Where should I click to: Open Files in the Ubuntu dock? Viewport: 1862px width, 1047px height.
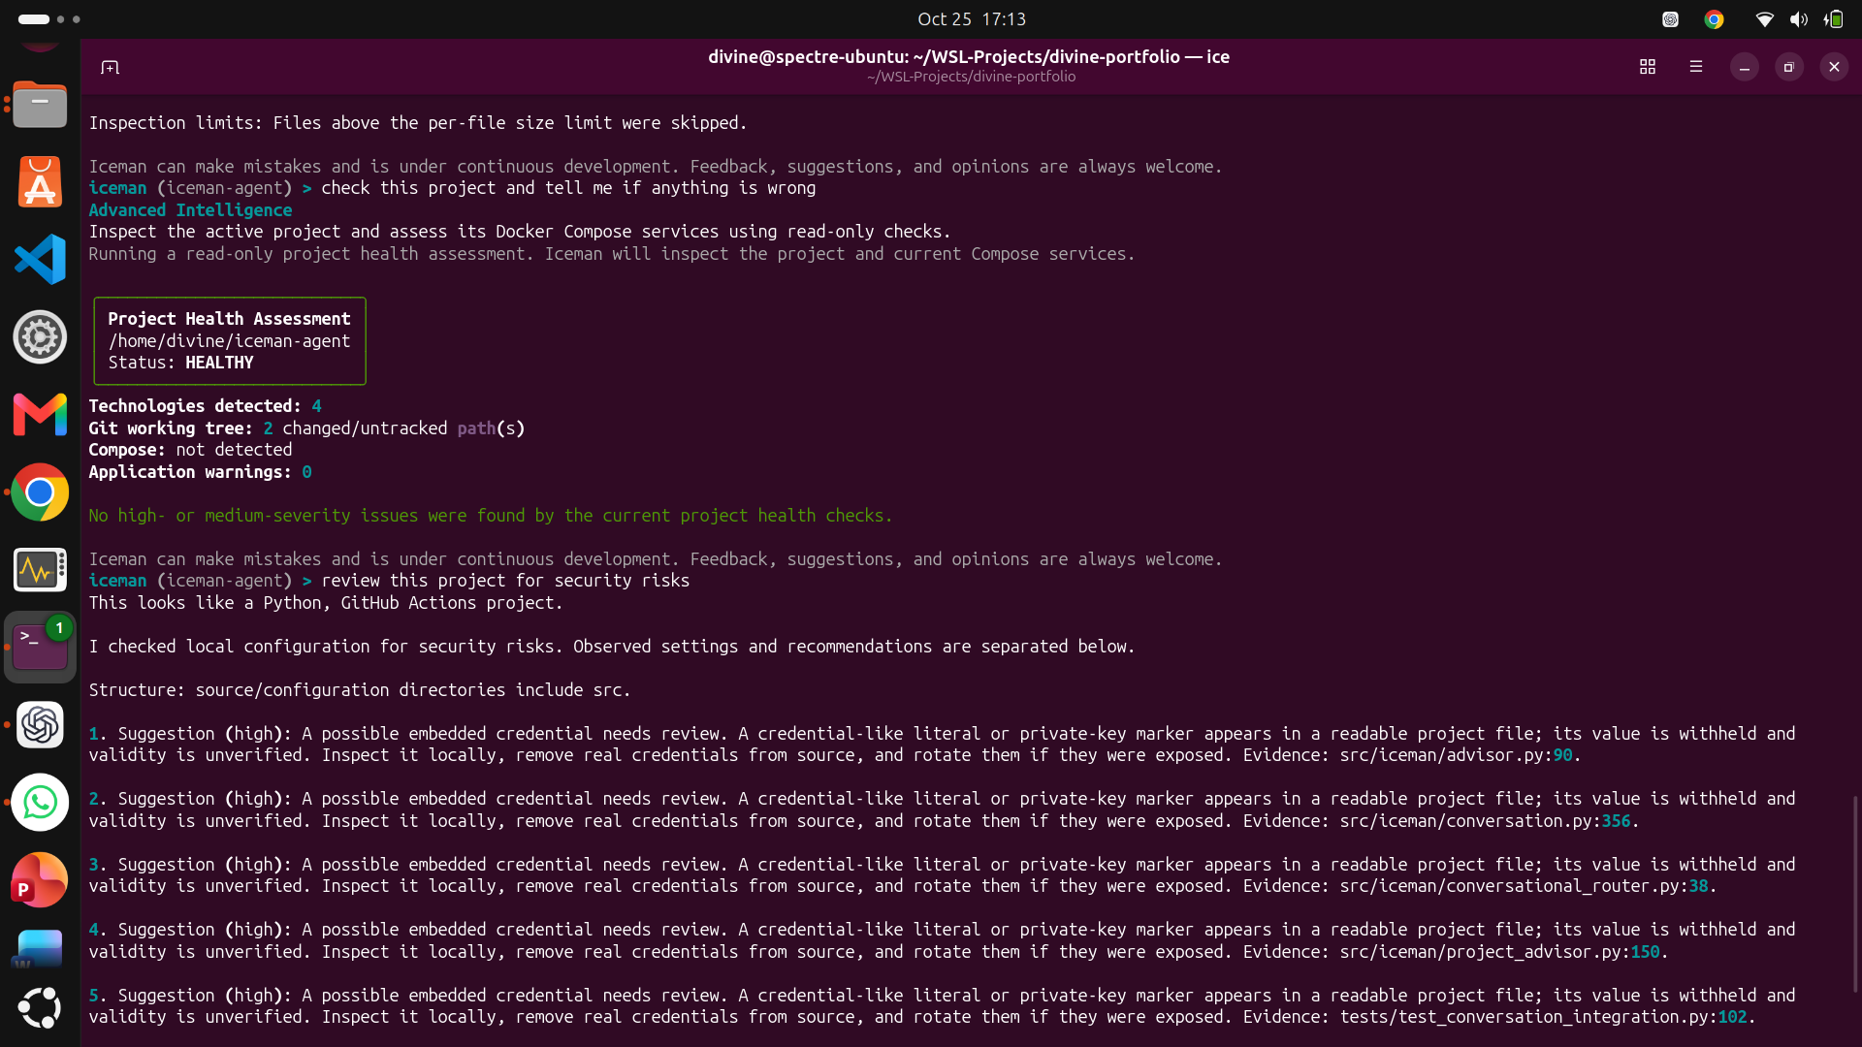(40, 105)
